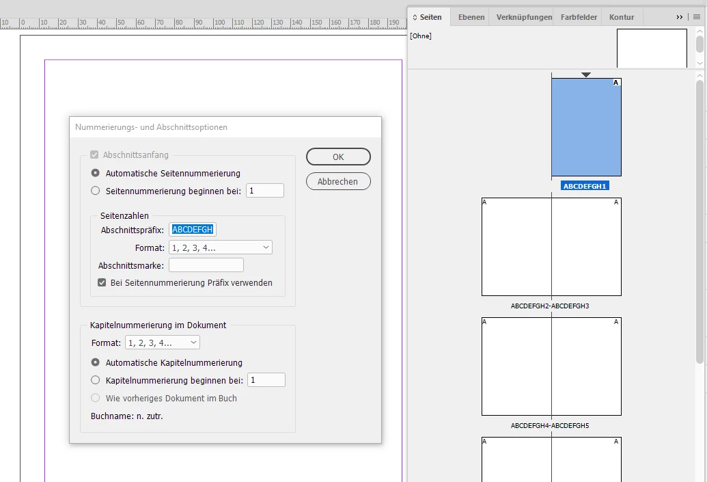
Task: Select the right page of spread ABCDEFGH4-ABCDEFGH5
Action: 586,366
